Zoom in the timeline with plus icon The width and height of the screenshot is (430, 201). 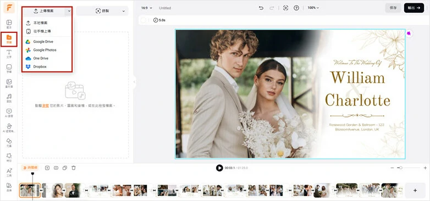pos(425,168)
